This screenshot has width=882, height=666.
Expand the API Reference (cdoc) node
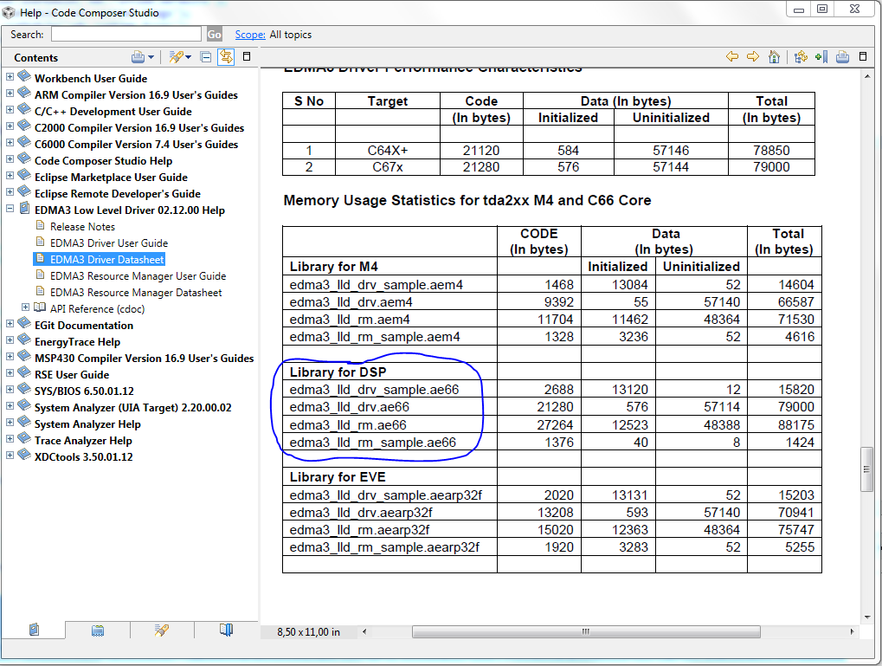pos(26,308)
